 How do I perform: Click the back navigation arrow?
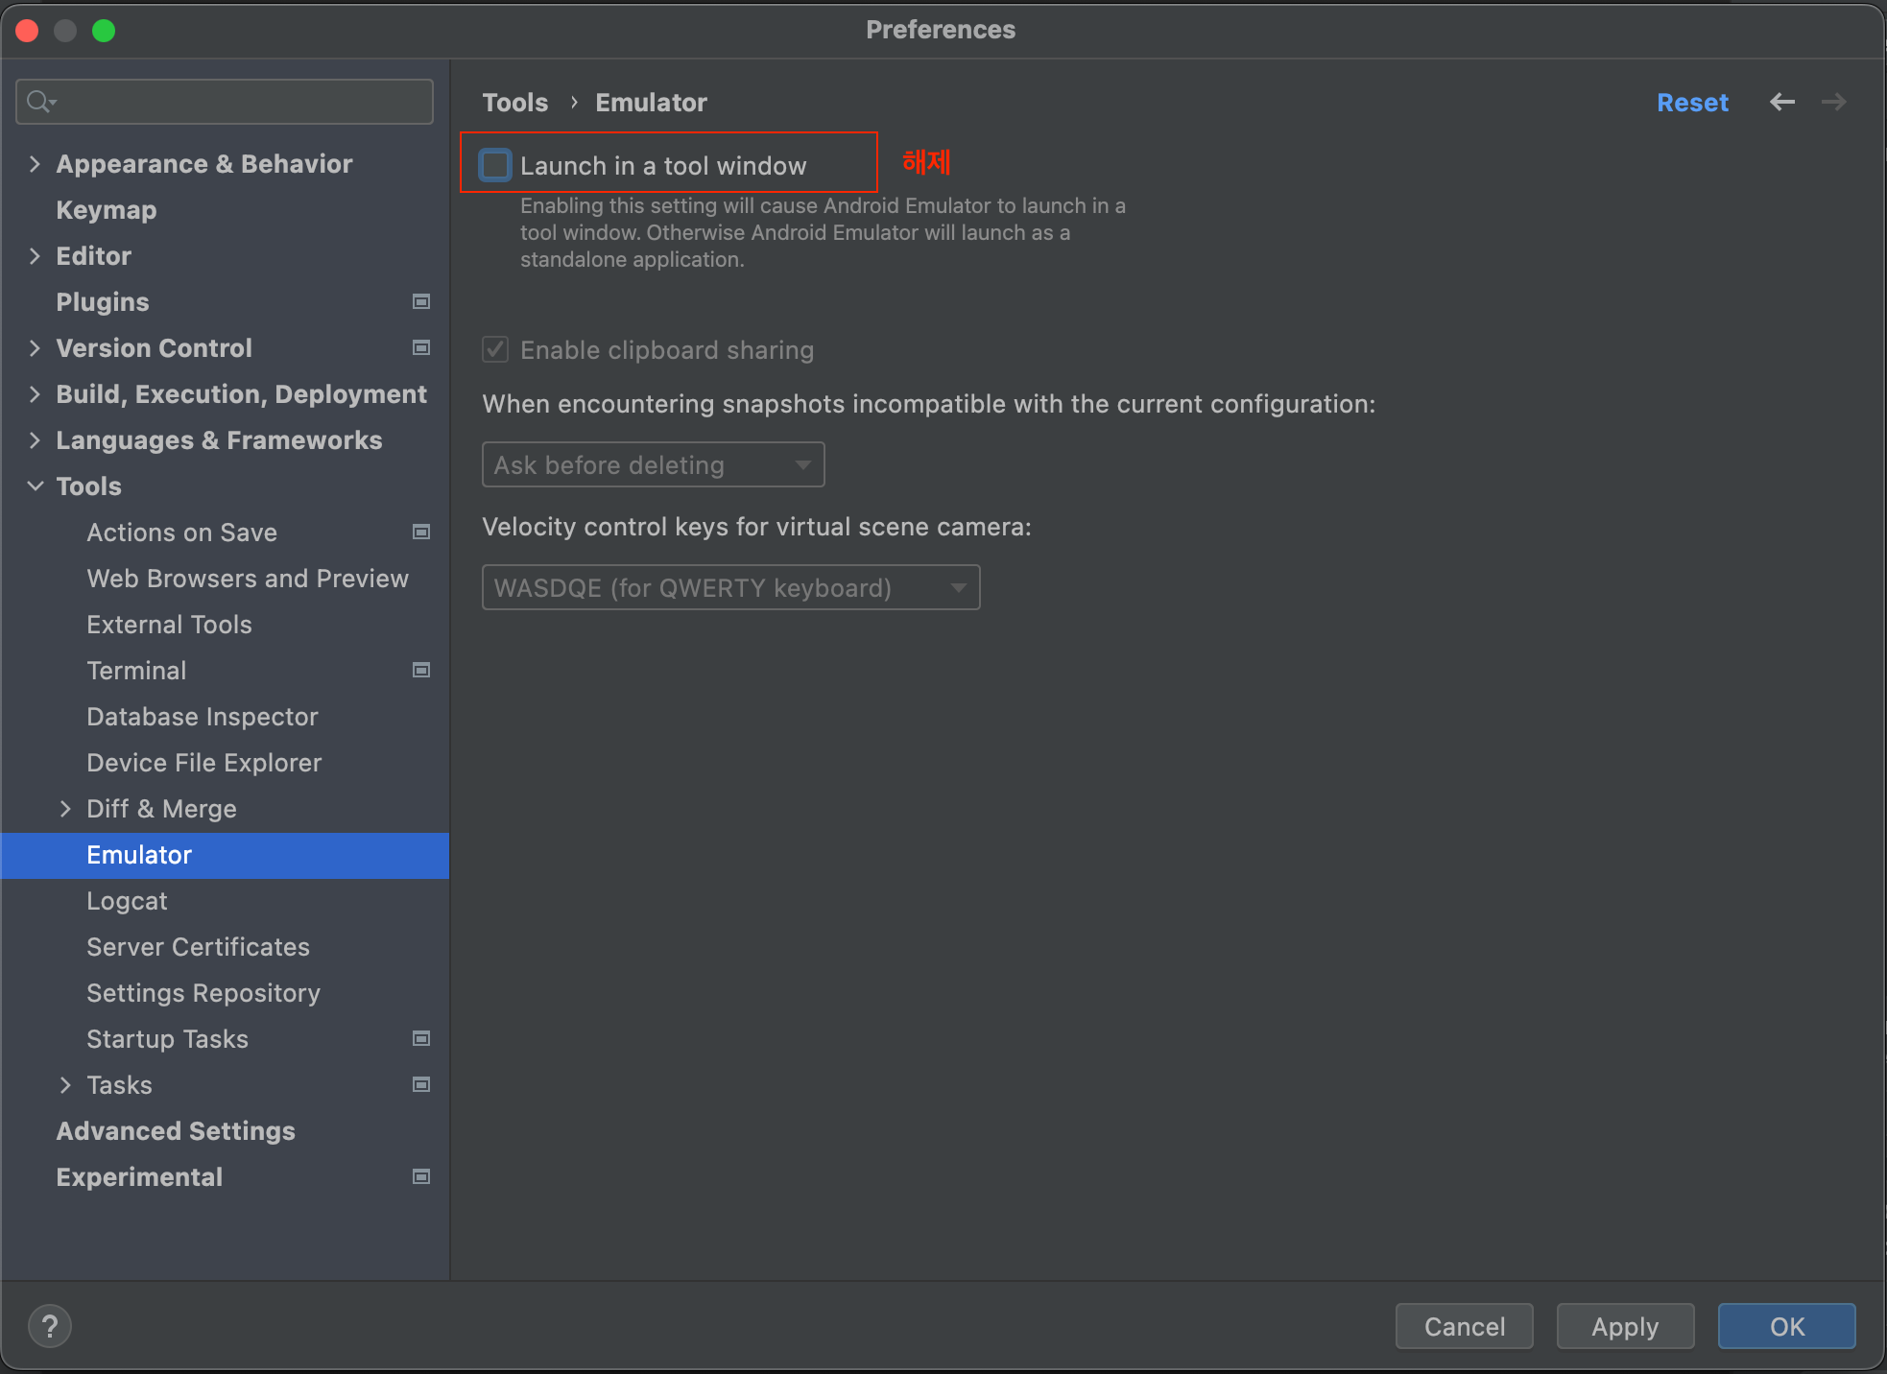pyautogui.click(x=1782, y=102)
